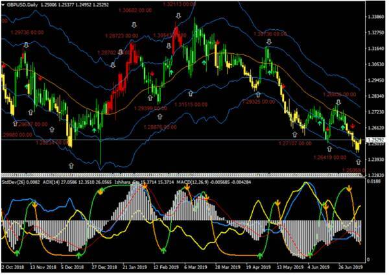Viewport: 389px width, 275px height.
Task: Click the red 1.29399 00:00 price label
Action: (x=150, y=108)
